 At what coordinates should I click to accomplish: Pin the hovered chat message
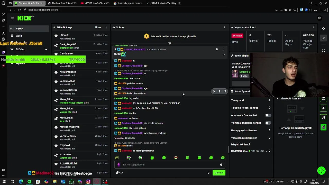point(220,91)
